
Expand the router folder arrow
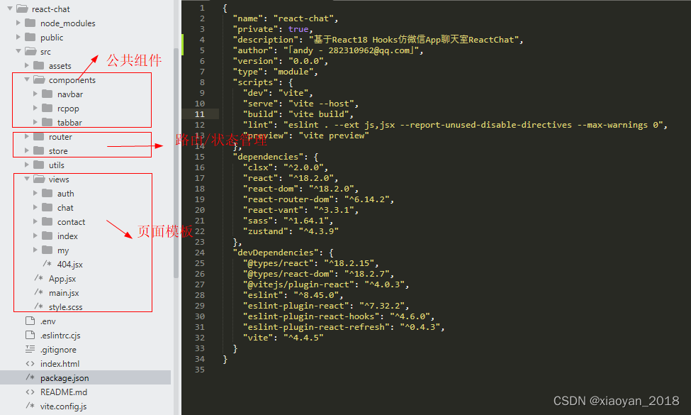[26, 136]
